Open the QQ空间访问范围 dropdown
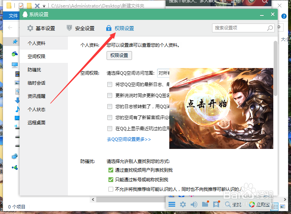The height and width of the screenshot is (214, 291). point(163,73)
